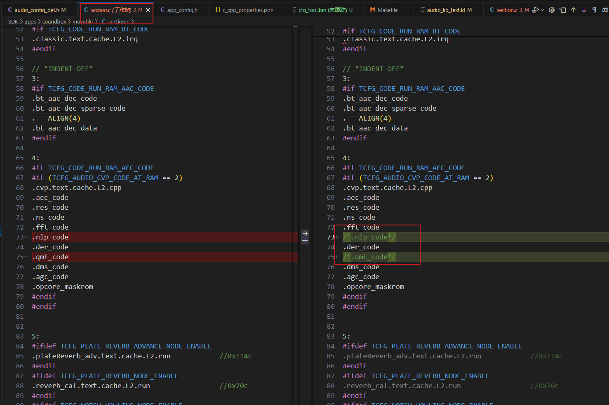
Task: Click the // *INDENT-OFF* comment in left pane
Action: tap(62, 69)
